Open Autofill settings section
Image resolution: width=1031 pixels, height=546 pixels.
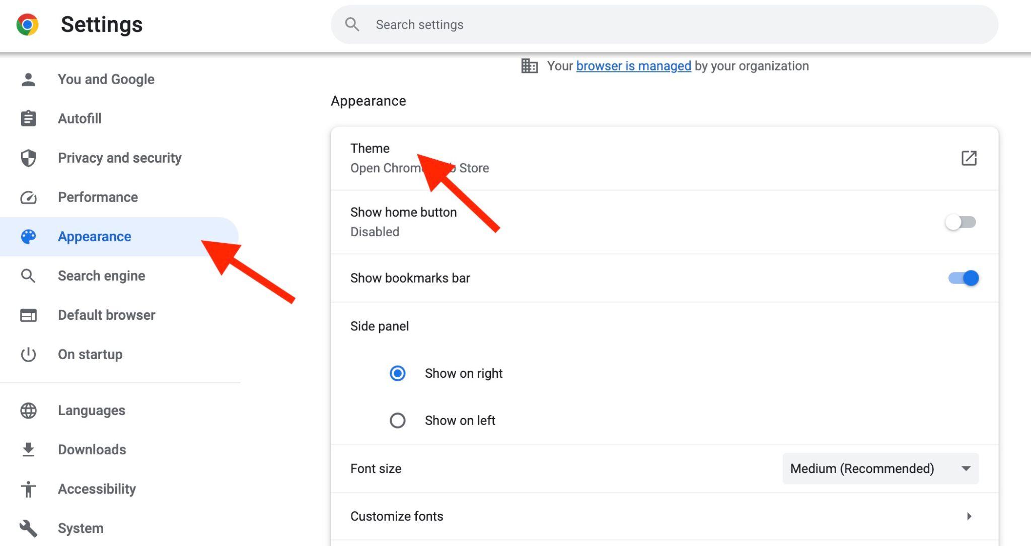click(80, 118)
